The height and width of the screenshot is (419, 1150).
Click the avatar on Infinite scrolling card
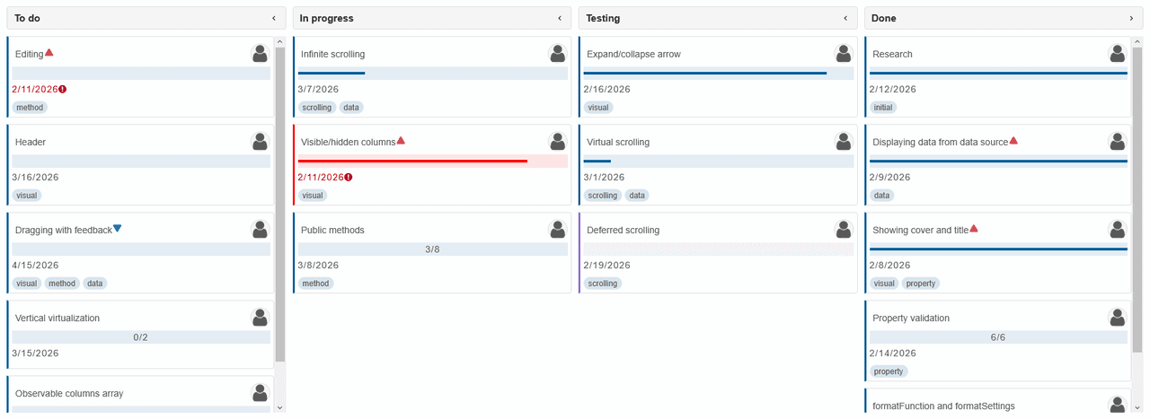(557, 54)
